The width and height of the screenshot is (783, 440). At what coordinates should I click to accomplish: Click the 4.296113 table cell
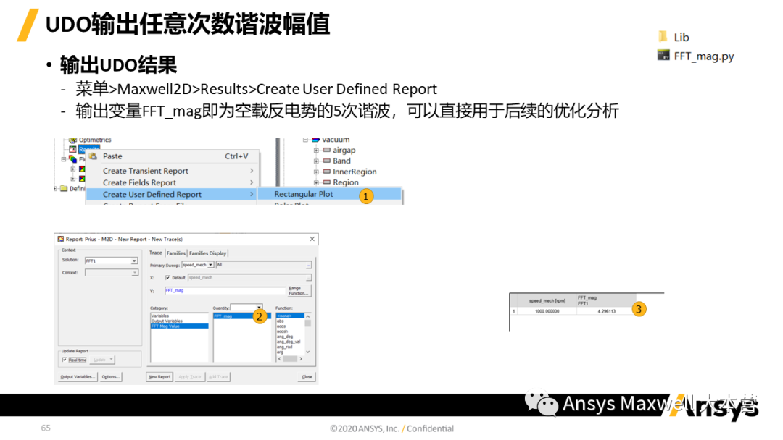[606, 311]
